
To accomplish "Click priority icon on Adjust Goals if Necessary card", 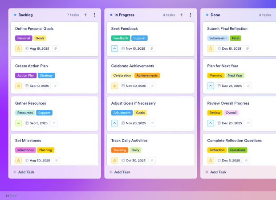I will pyautogui.click(x=114, y=123).
